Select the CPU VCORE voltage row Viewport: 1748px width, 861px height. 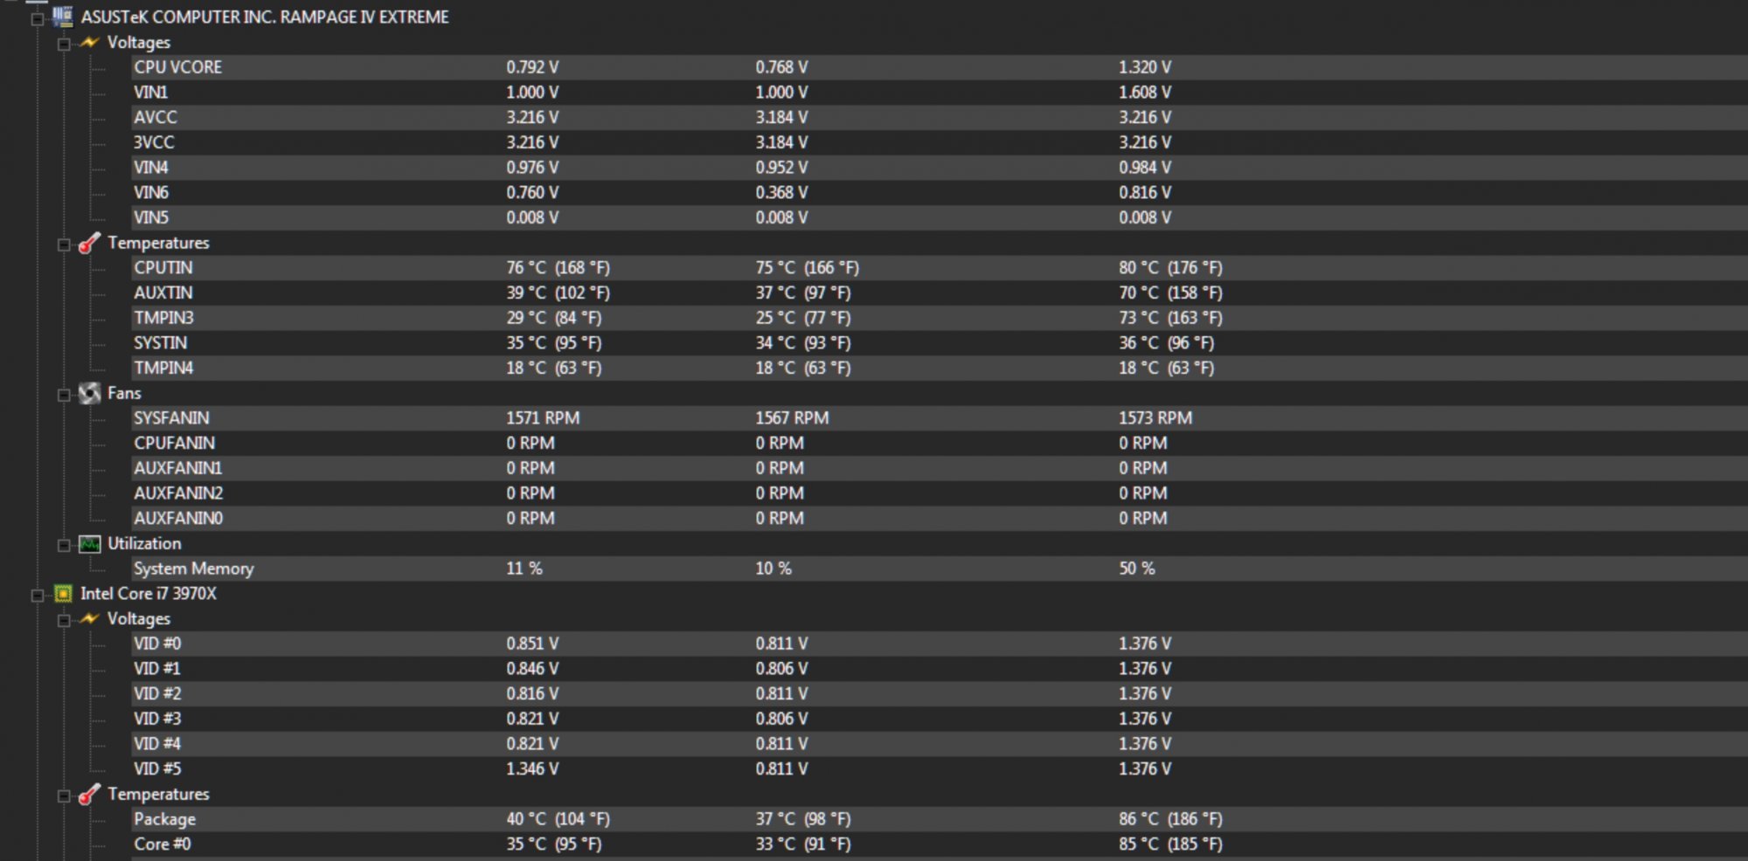177,67
